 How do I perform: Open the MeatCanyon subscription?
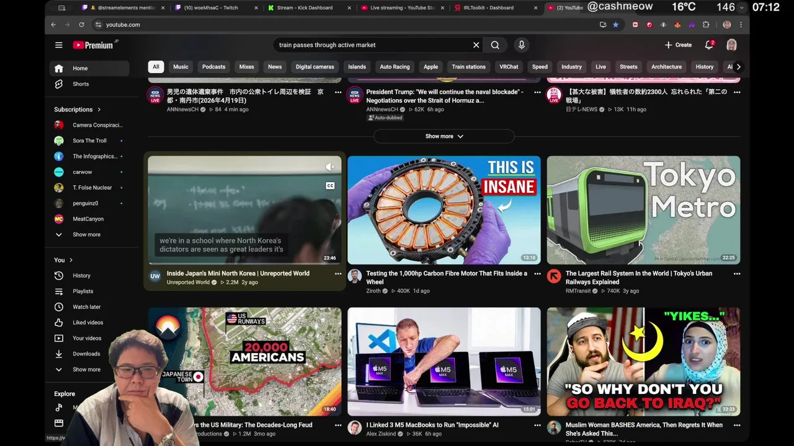89,219
